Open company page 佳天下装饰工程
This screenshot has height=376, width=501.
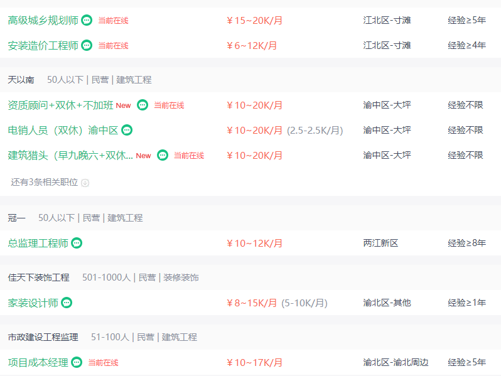click(39, 277)
